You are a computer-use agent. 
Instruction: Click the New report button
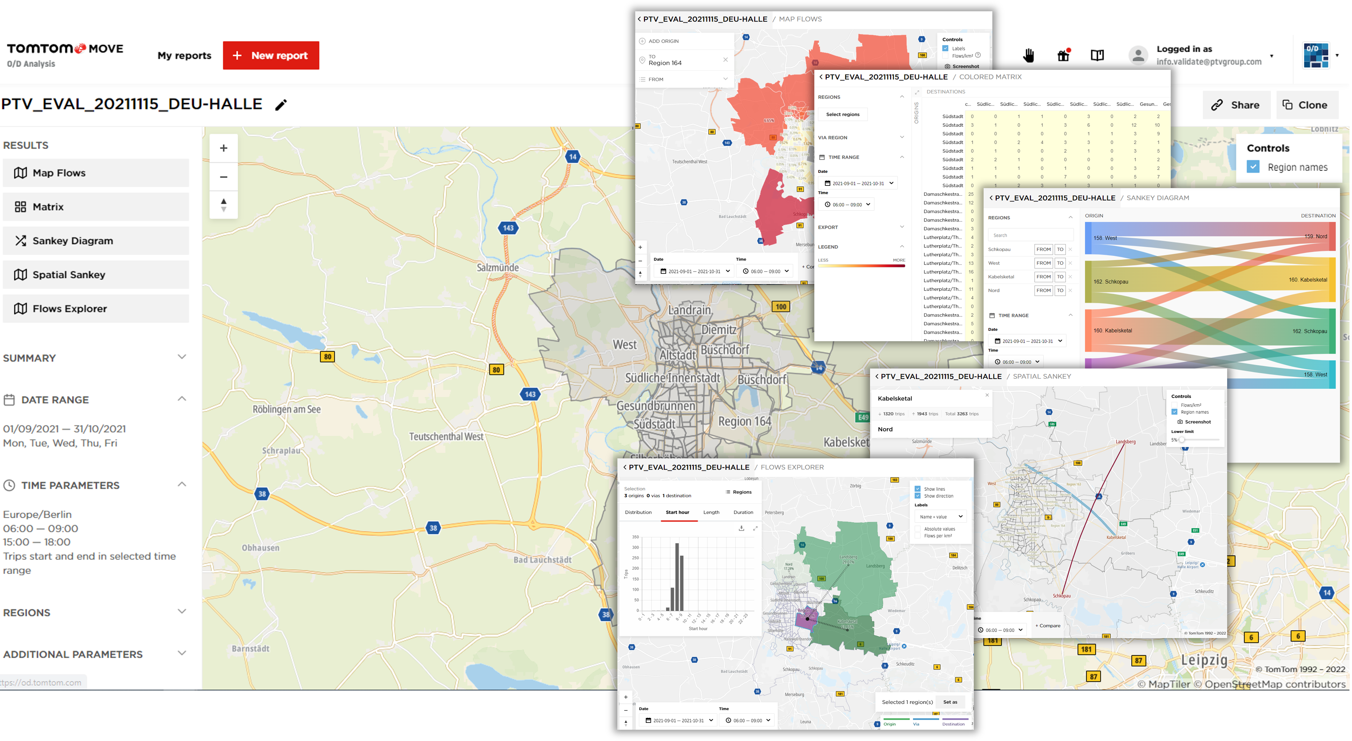pos(271,56)
